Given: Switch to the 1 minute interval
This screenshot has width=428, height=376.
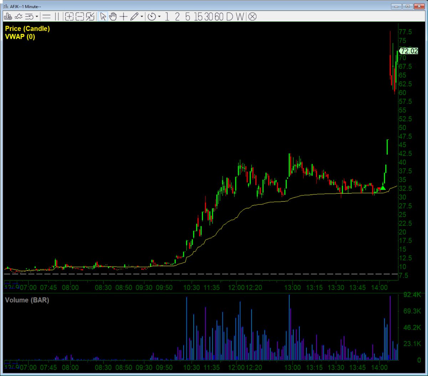Looking at the screenshot, I should pyautogui.click(x=167, y=16).
